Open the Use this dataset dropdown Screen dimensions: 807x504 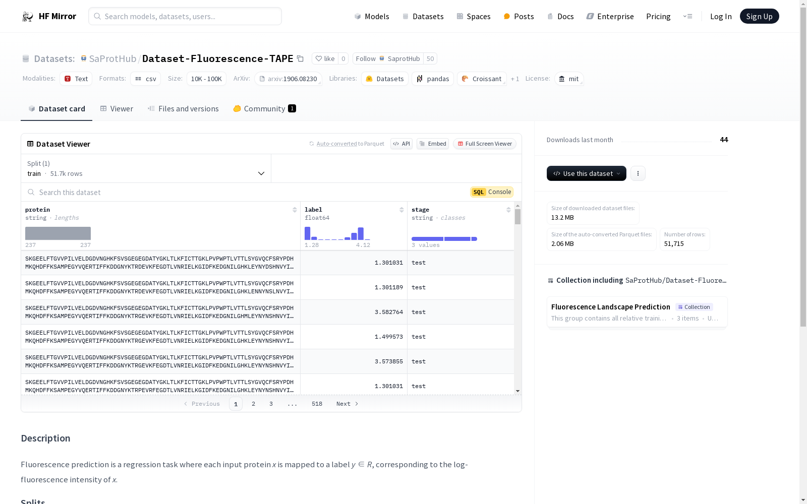click(x=586, y=173)
